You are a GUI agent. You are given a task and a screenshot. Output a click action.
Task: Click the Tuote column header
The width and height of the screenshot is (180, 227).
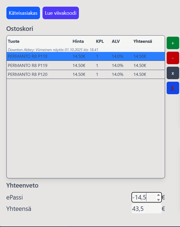[14, 41]
